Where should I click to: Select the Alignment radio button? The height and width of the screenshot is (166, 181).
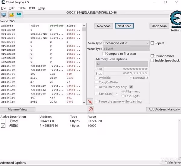pos(123,91)
